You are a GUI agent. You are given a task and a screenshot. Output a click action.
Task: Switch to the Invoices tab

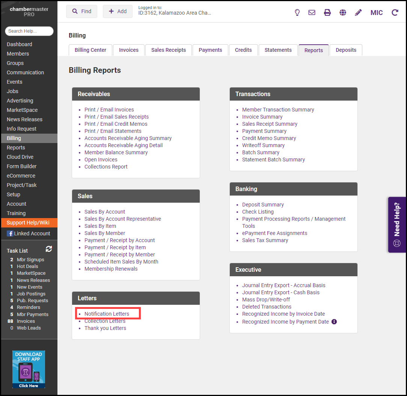click(129, 50)
